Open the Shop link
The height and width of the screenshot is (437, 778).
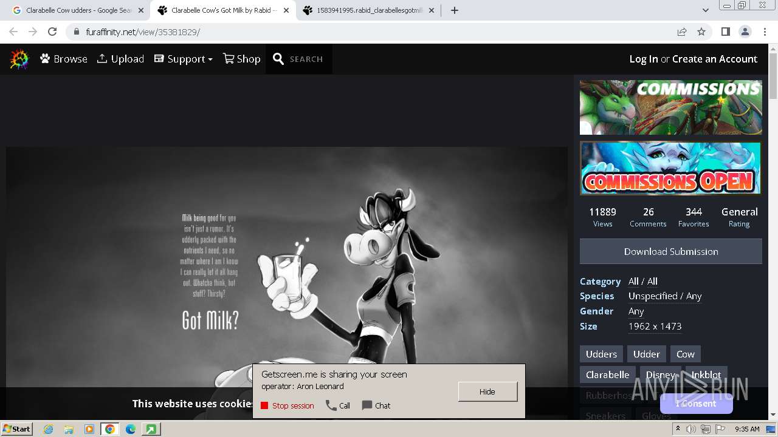[242, 59]
